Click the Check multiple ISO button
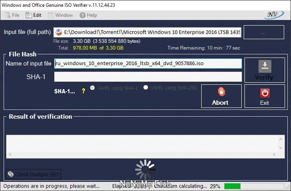Screen dimensions: 291x191 coord(33,174)
